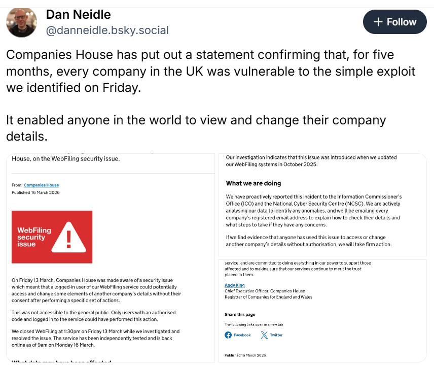The image size is (434, 365).
Task: Follow the Companies House link after 'From:'
Action: coord(41,185)
